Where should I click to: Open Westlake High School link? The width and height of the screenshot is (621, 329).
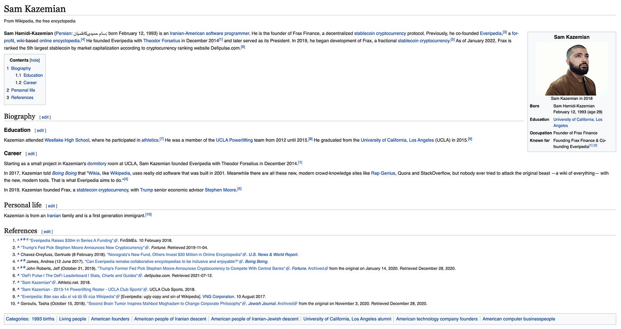point(67,140)
